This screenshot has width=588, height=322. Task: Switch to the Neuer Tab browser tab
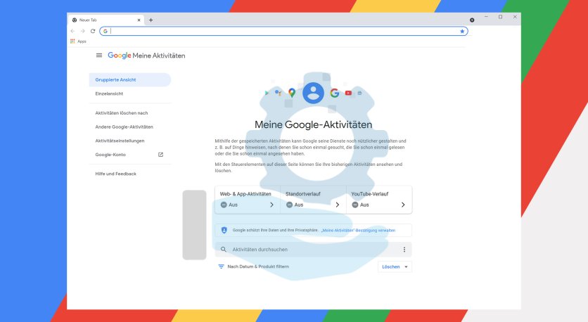point(106,20)
